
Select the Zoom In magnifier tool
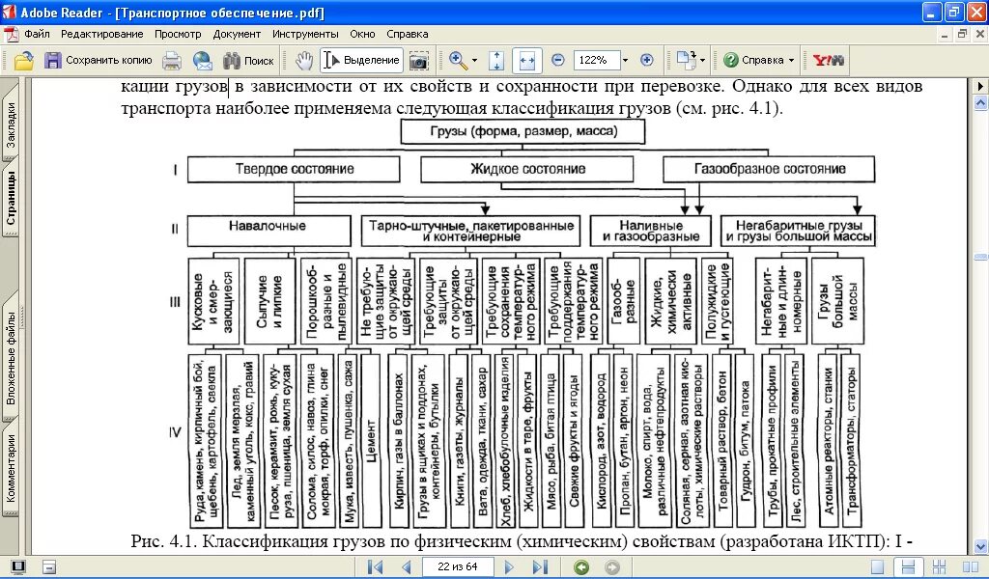[x=458, y=61]
